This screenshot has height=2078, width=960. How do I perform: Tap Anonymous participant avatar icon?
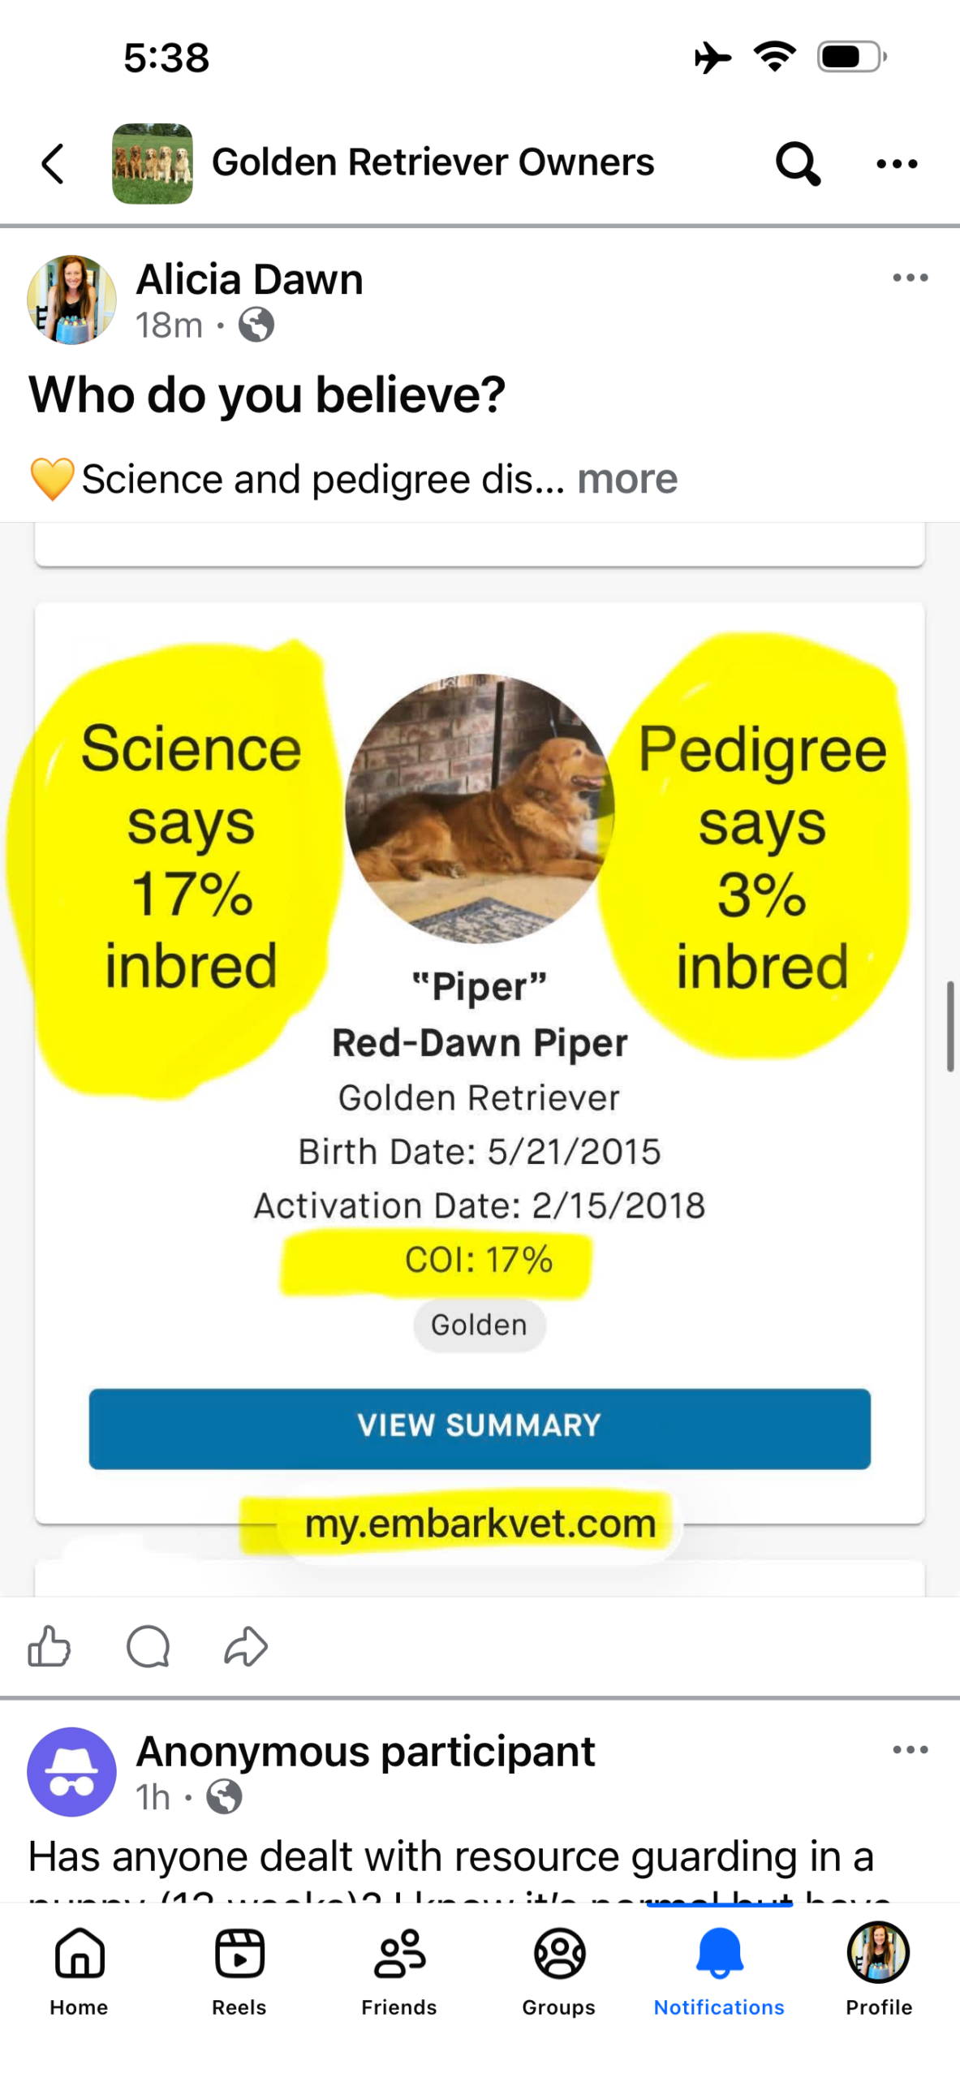coord(71,1772)
